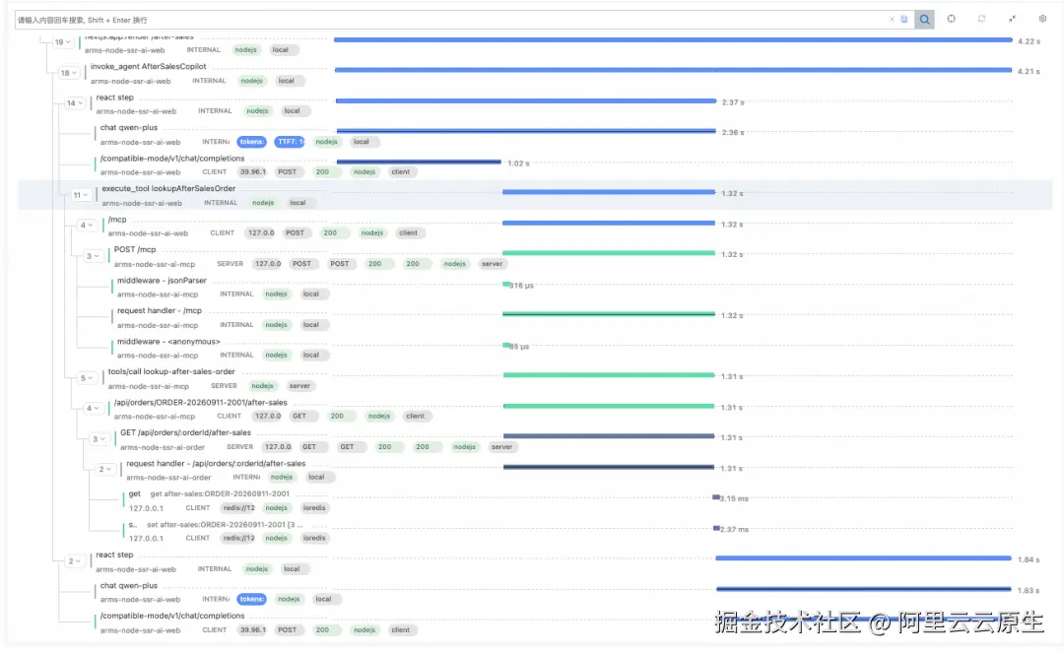Click the tokens tag on first chat qwen-plus
This screenshot has height=655, width=1064.
tap(251, 142)
